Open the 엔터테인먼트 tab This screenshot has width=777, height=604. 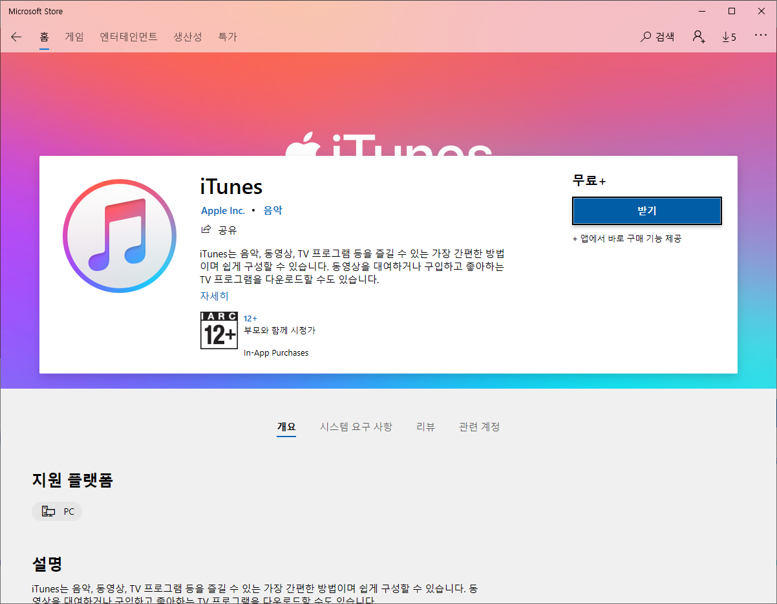click(129, 37)
